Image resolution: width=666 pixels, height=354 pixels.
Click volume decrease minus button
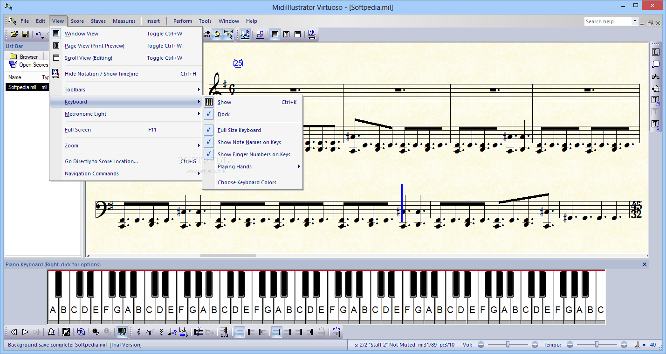tap(481, 345)
